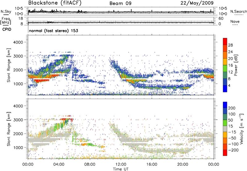Click the '-200' value on Velocity colorbar
This screenshot has height=171, width=247.
(x=233, y=150)
